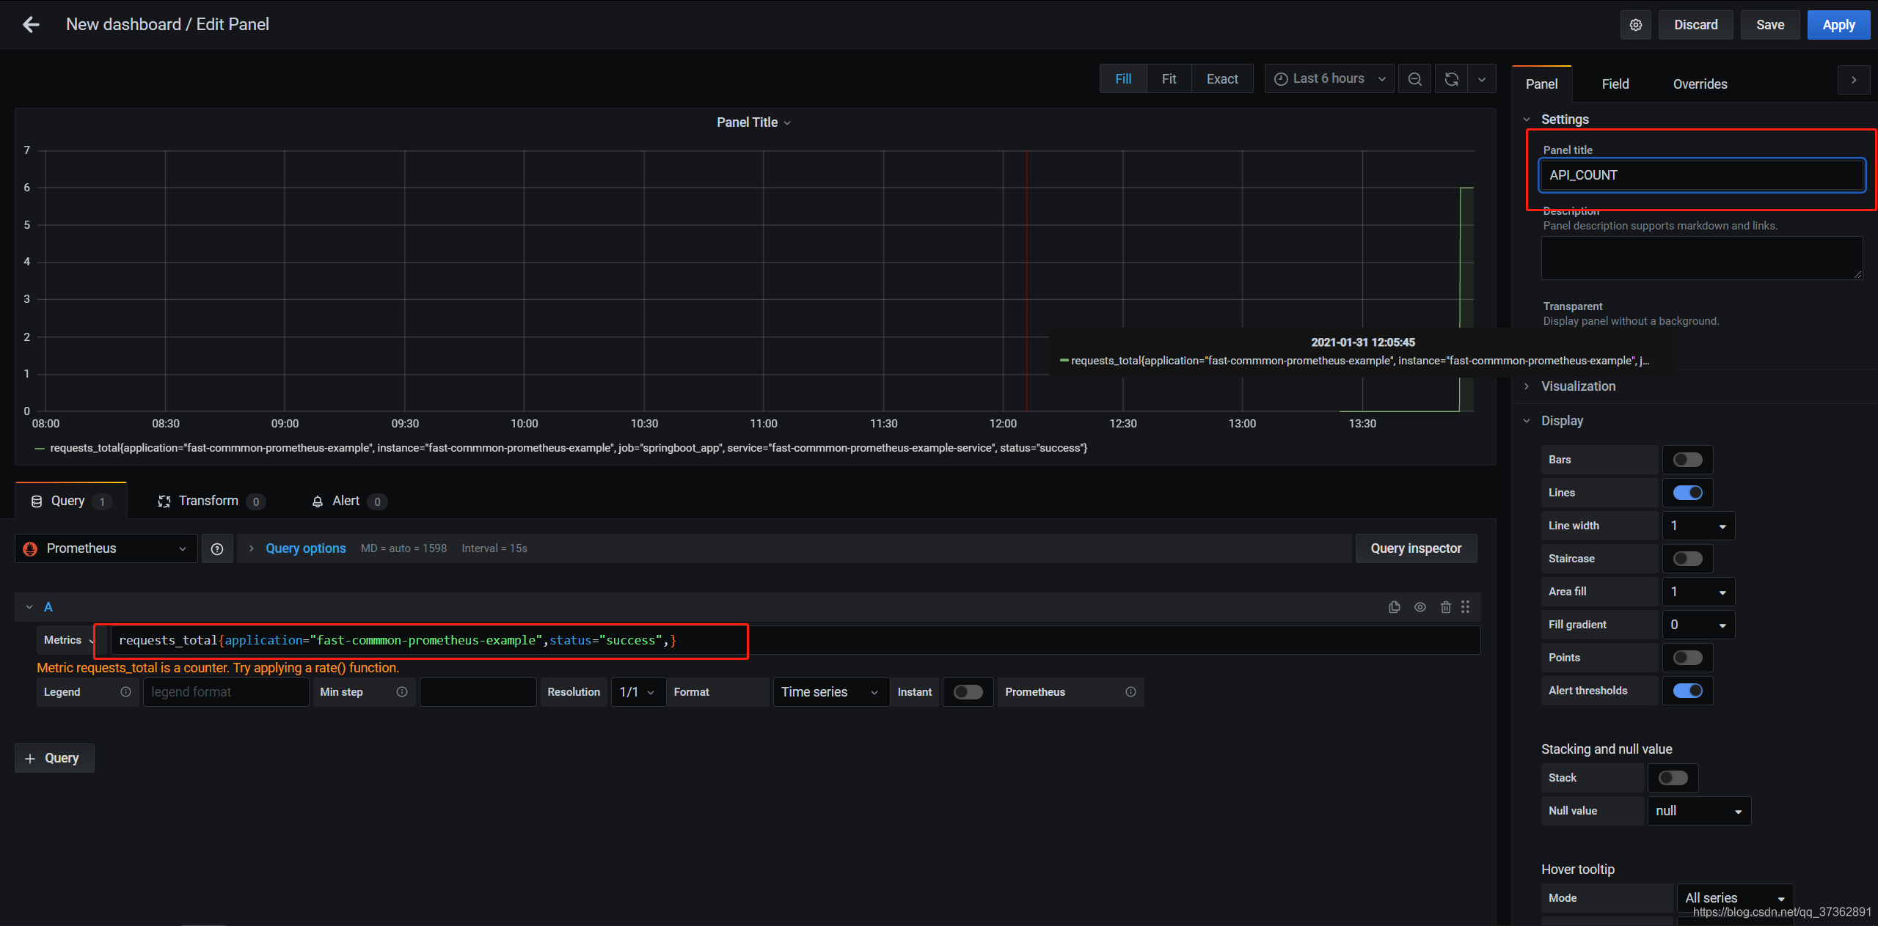The width and height of the screenshot is (1878, 926).
Task: Toggle the Instant query switch
Action: tap(968, 692)
